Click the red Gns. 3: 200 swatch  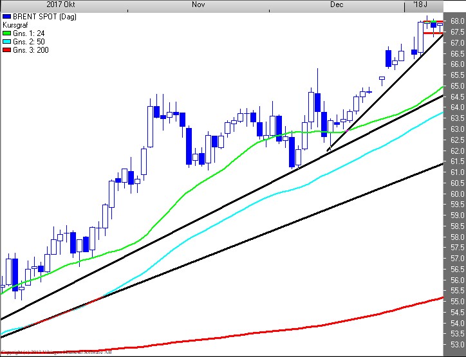(7, 50)
